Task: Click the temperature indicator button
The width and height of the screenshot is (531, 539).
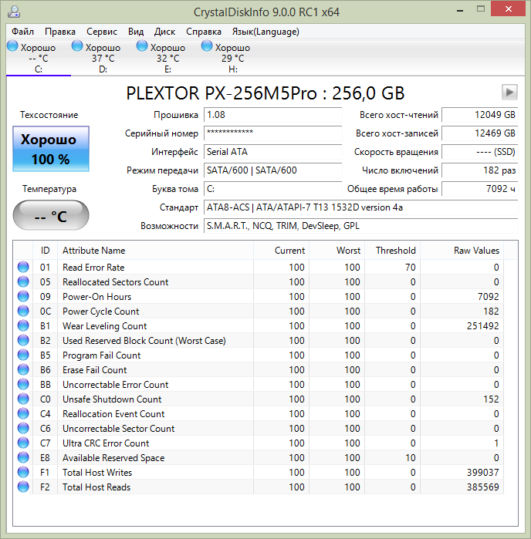Action: [x=51, y=216]
